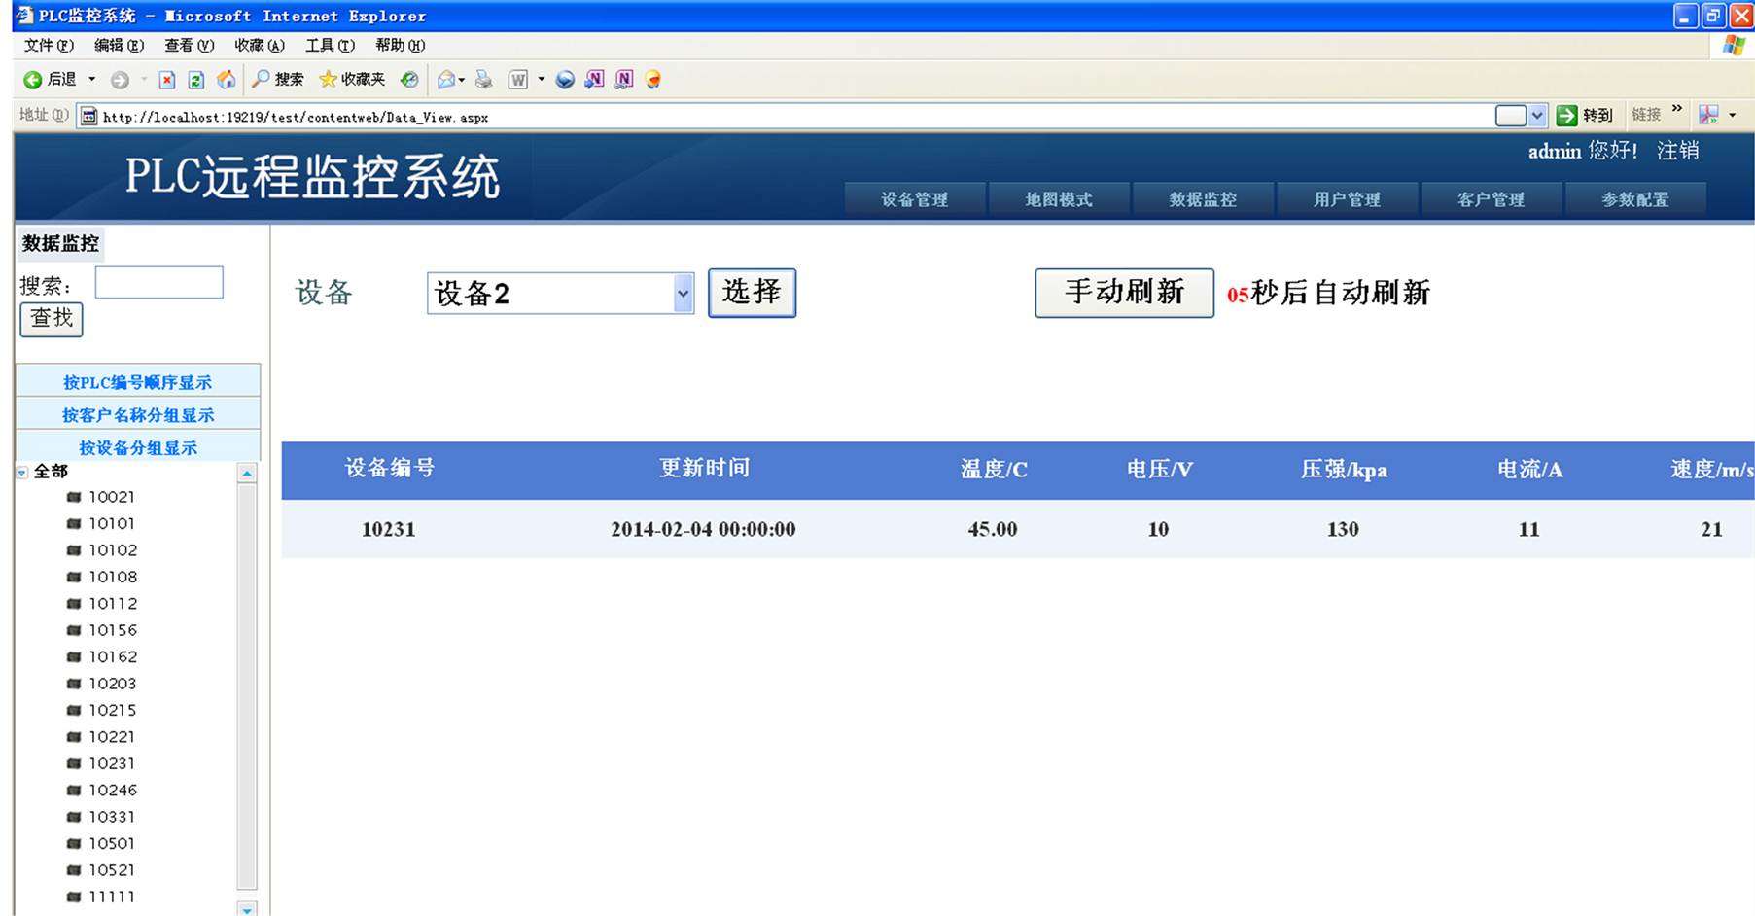Open the address bar history dropdown
The image size is (1755, 916).
[x=1536, y=116]
